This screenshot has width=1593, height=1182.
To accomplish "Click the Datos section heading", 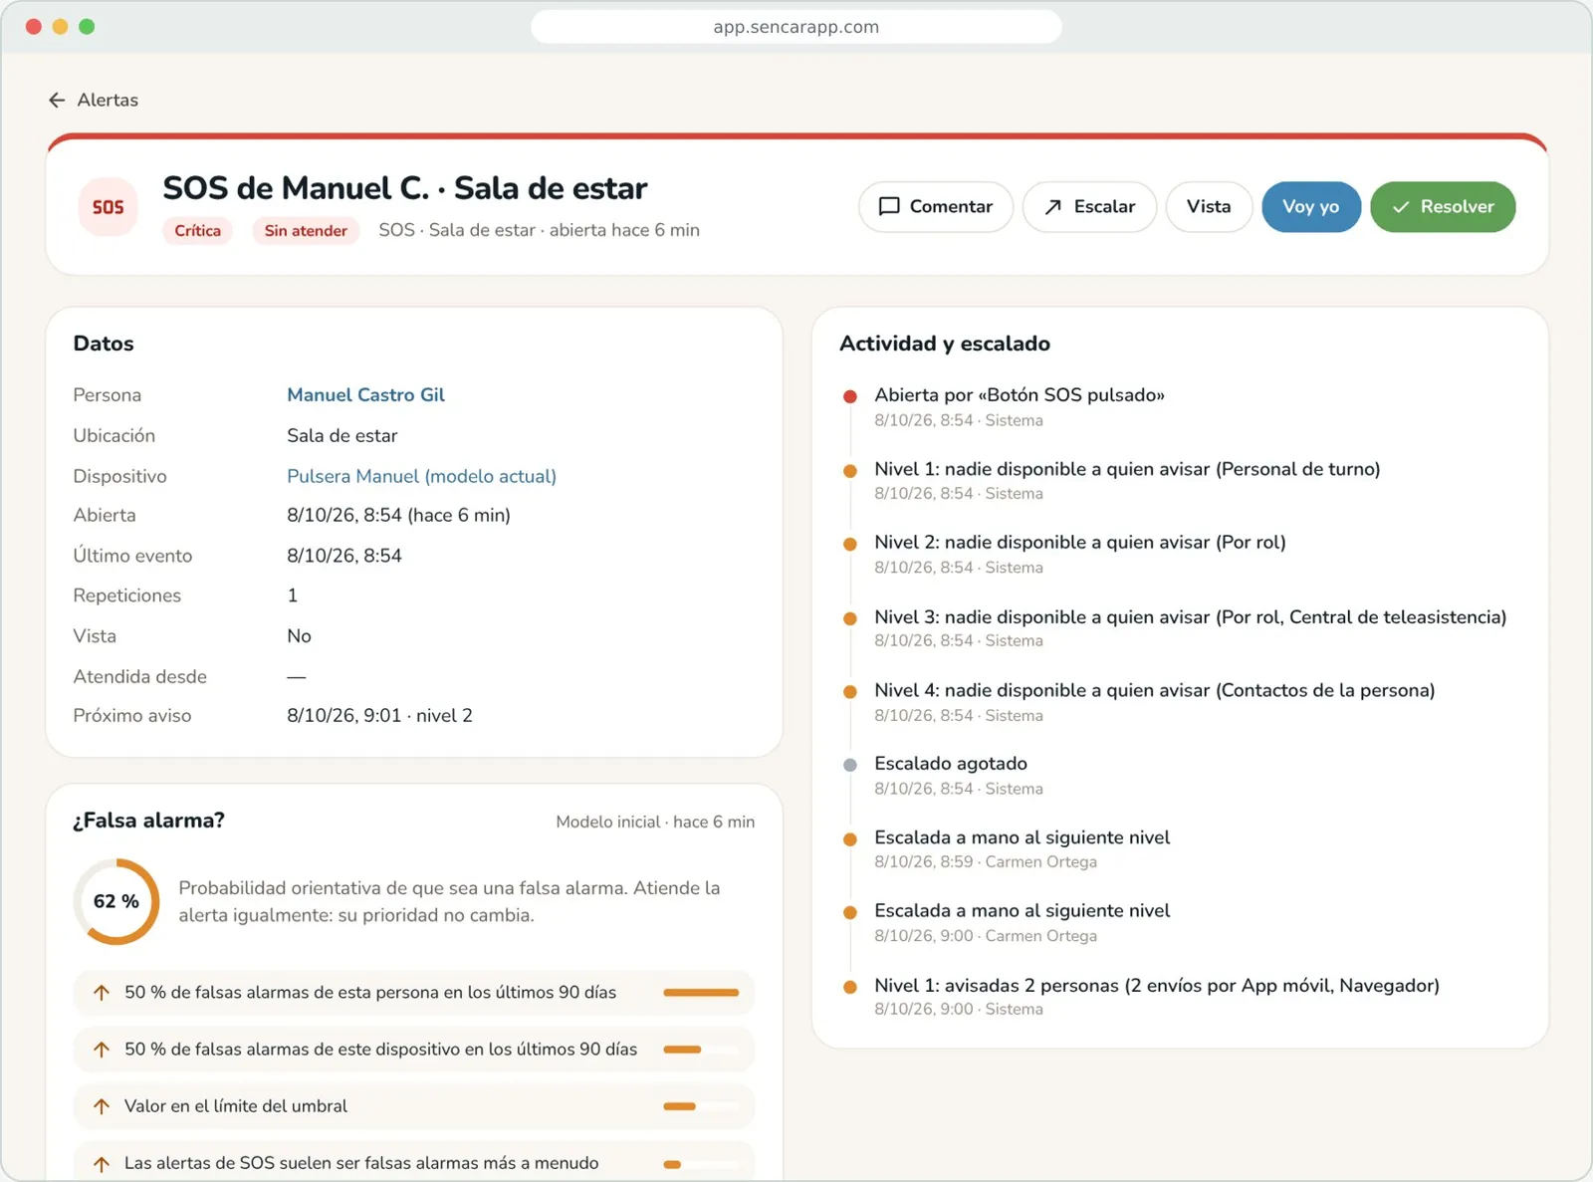I will pyautogui.click(x=104, y=344).
